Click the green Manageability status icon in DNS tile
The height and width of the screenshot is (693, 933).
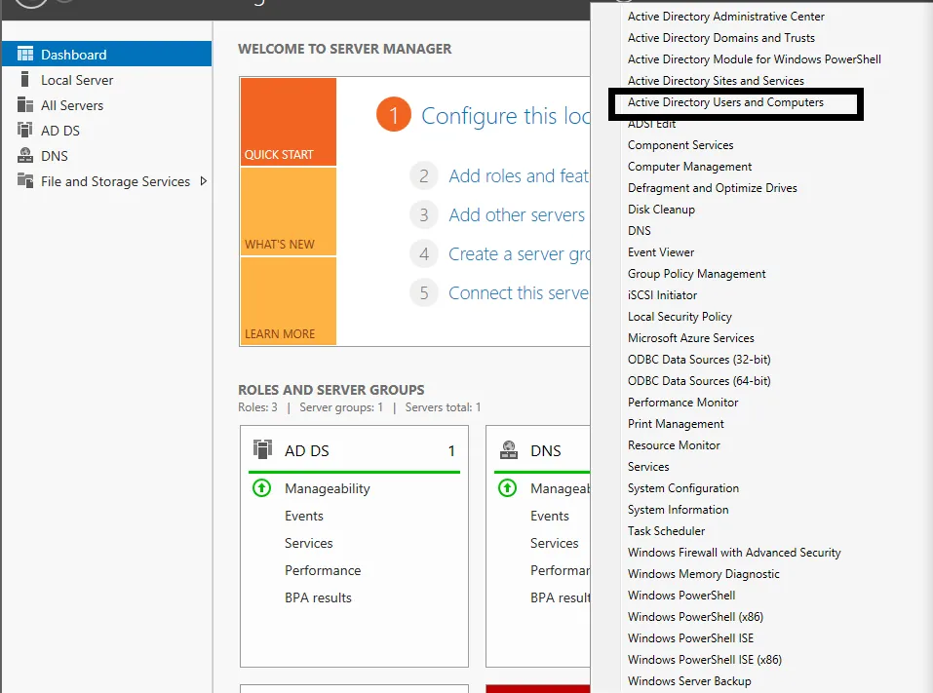(x=508, y=488)
